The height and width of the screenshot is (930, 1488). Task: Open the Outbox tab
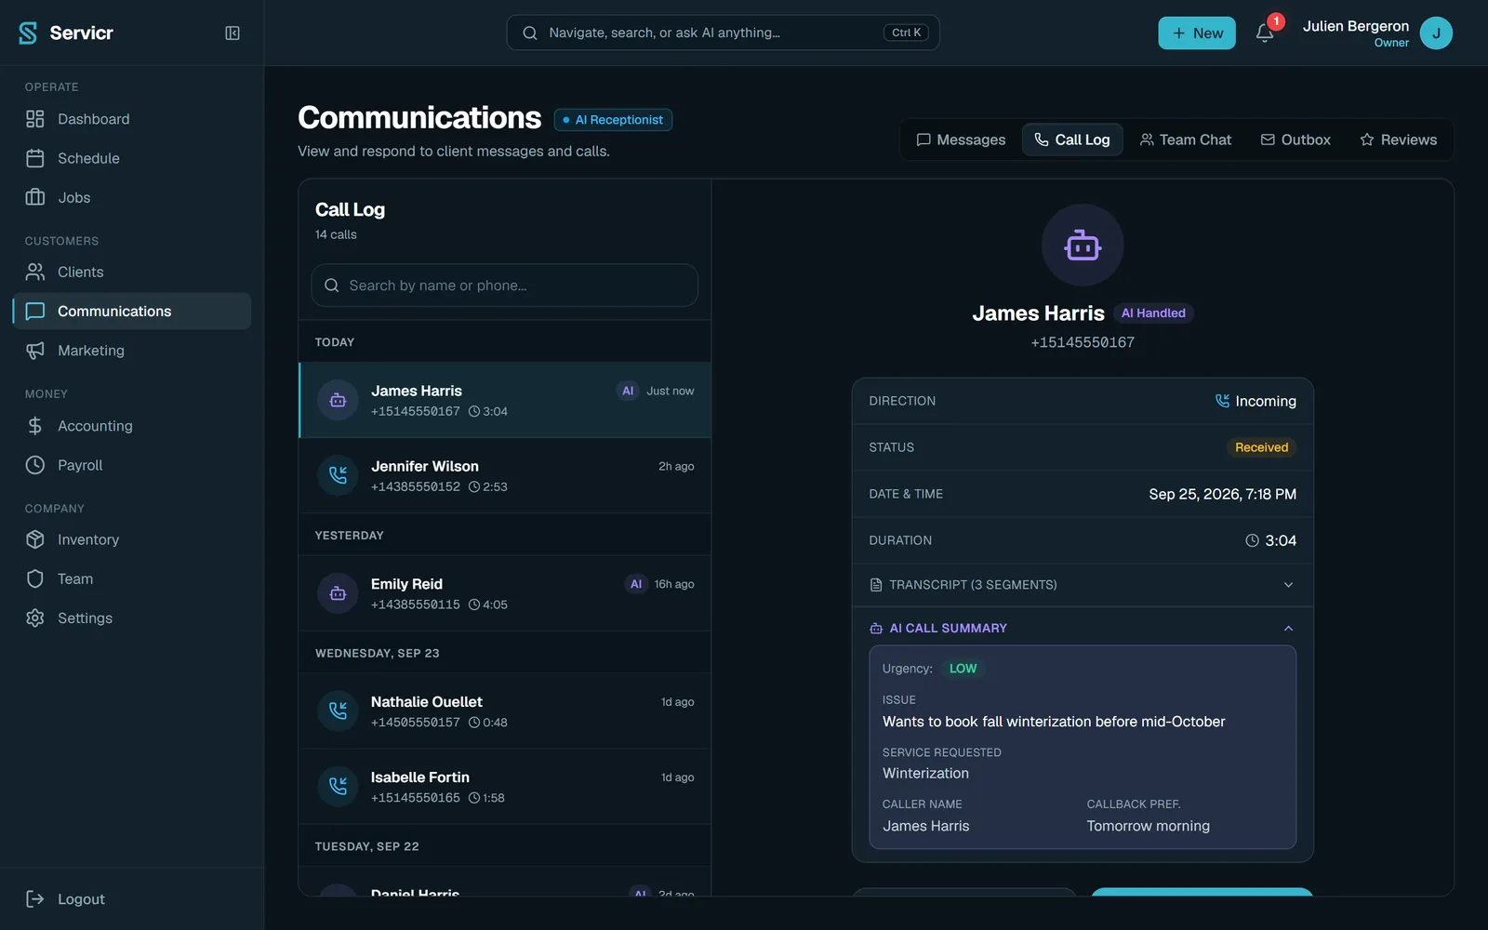point(1295,139)
